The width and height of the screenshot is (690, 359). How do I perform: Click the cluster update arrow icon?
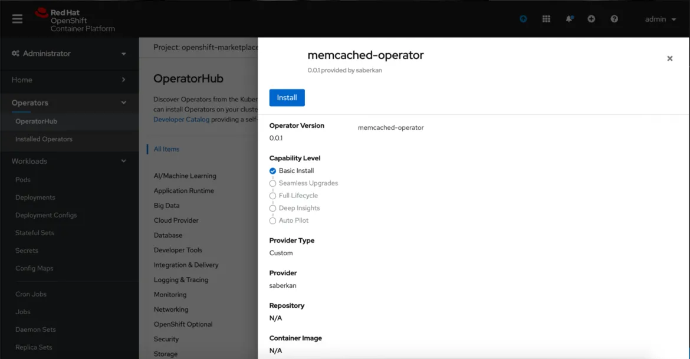[523, 18]
